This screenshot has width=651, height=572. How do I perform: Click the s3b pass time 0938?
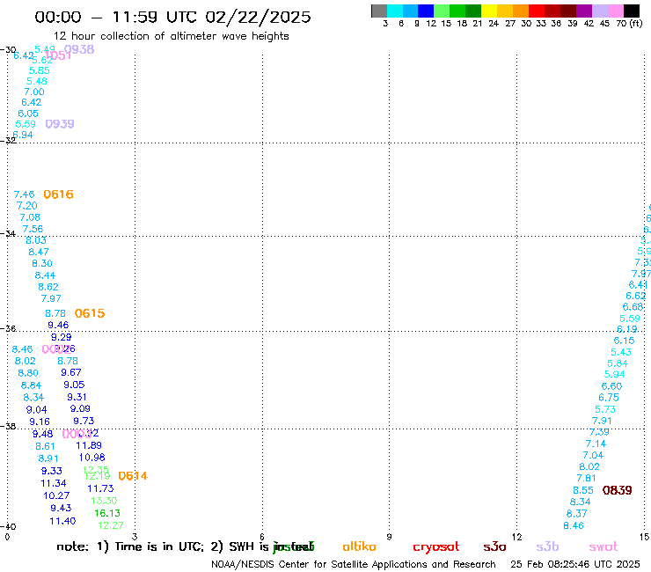pos(79,49)
